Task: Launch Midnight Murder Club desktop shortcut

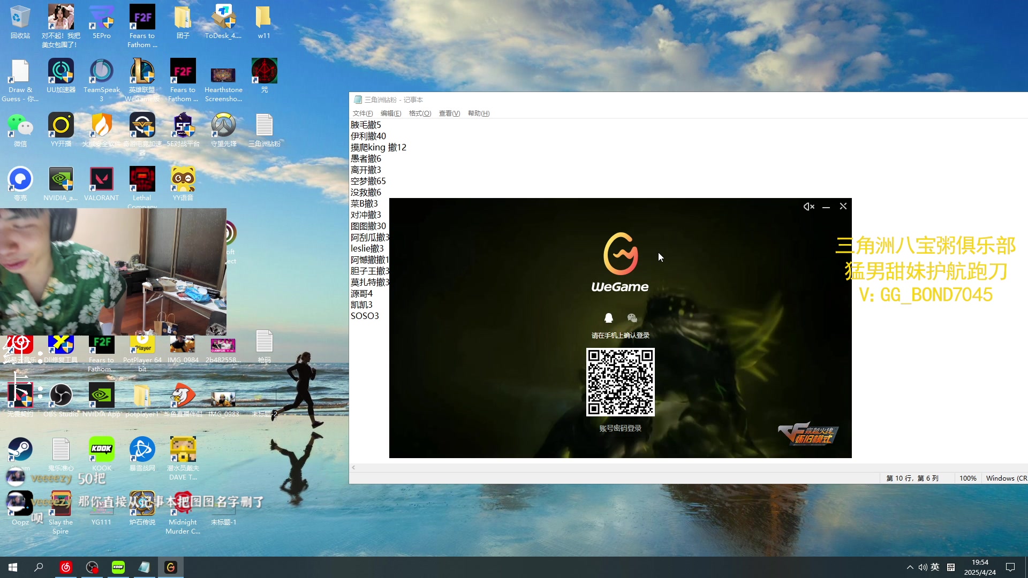Action: [x=183, y=513]
